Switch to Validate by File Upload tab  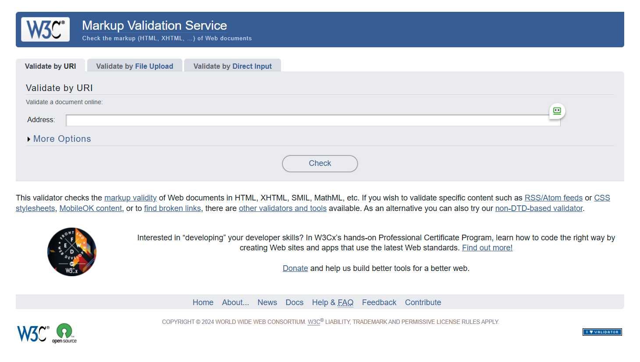pyautogui.click(x=135, y=66)
